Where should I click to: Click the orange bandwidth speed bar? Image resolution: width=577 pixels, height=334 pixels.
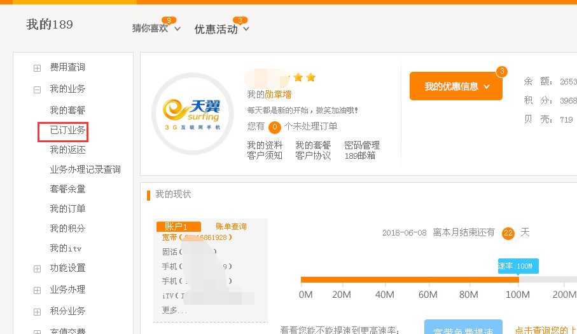[x=410, y=279]
